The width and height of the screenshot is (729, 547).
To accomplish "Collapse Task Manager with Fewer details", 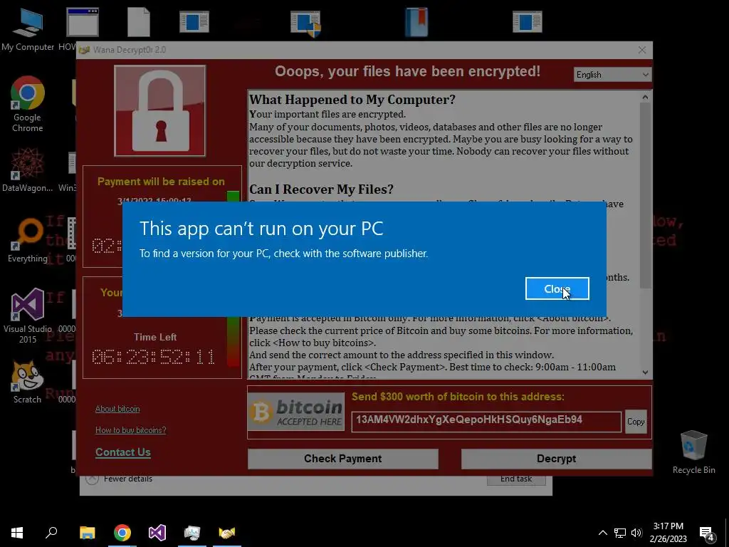I will tap(120, 479).
